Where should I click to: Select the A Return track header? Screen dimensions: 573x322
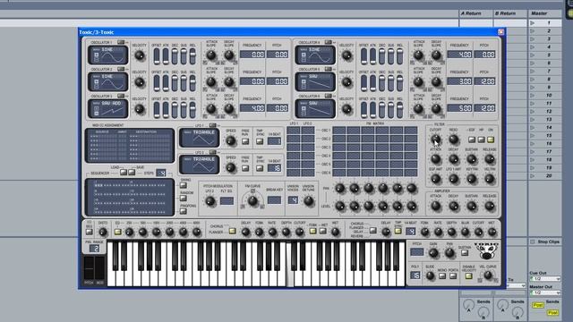coord(475,13)
